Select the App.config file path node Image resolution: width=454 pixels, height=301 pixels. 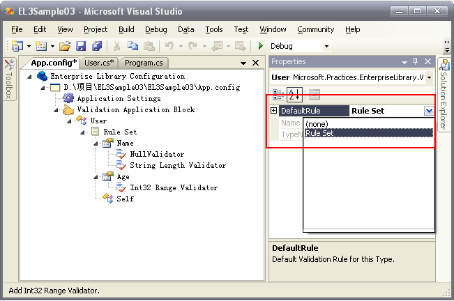click(x=152, y=87)
